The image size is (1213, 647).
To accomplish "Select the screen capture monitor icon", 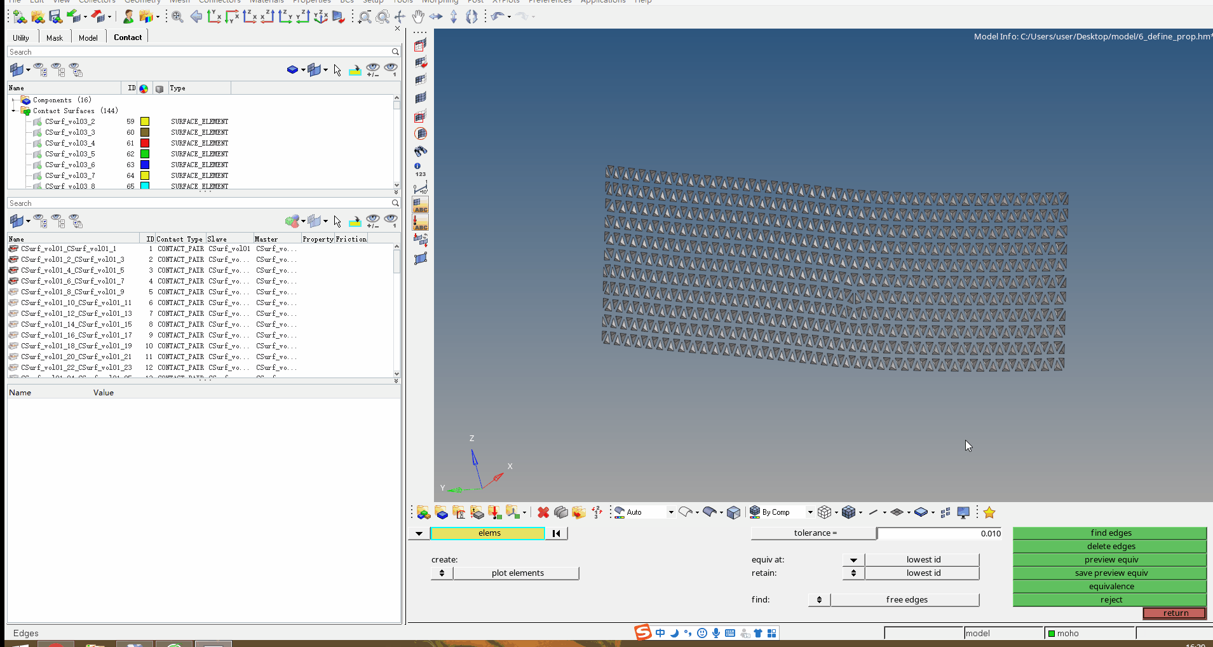I will [x=963, y=512].
